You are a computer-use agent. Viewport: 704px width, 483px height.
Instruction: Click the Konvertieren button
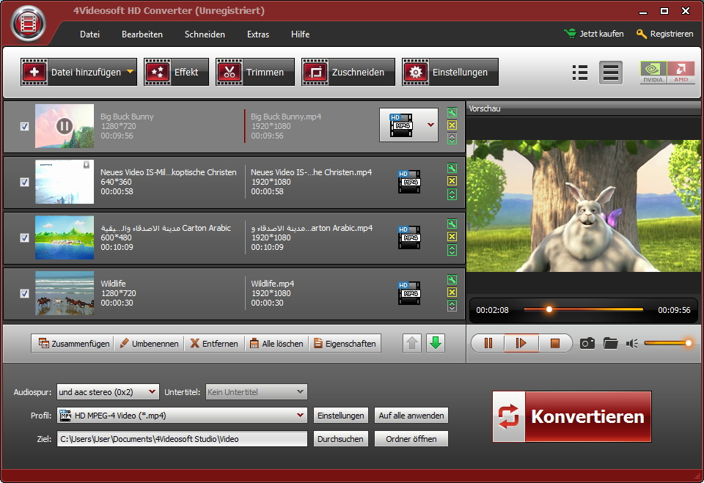[572, 416]
